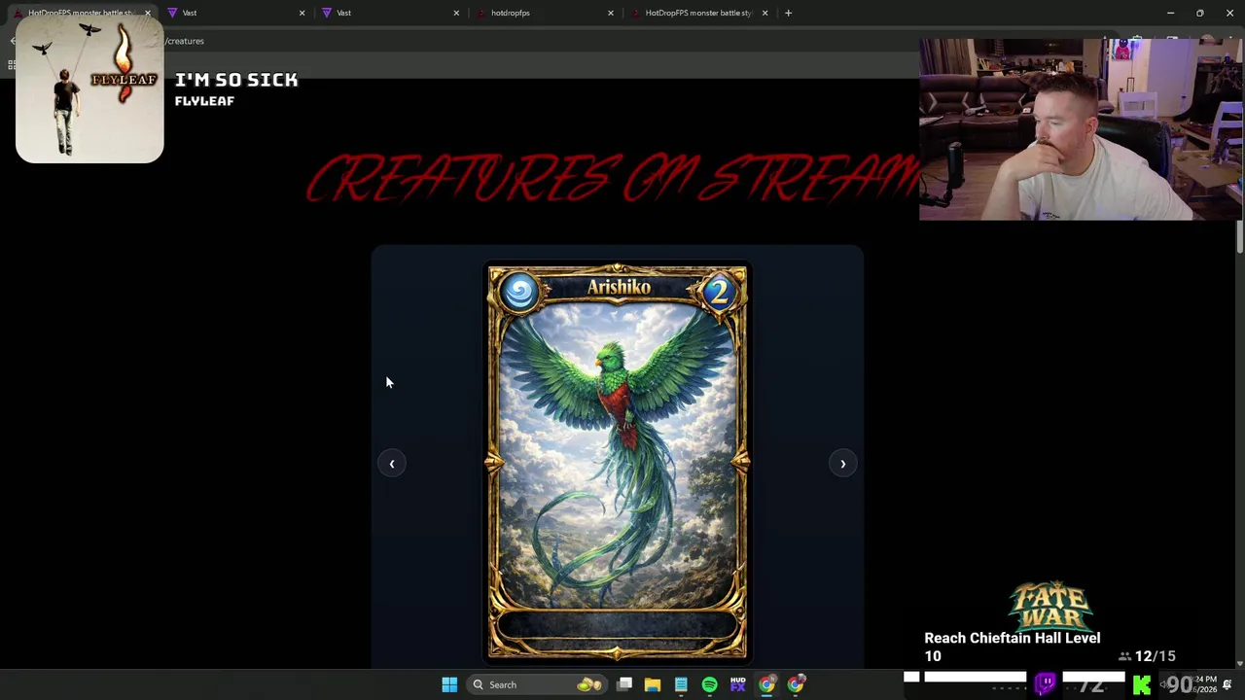Viewport: 1245px width, 700px height.
Task: Advance to the next creature card
Action: point(843,464)
